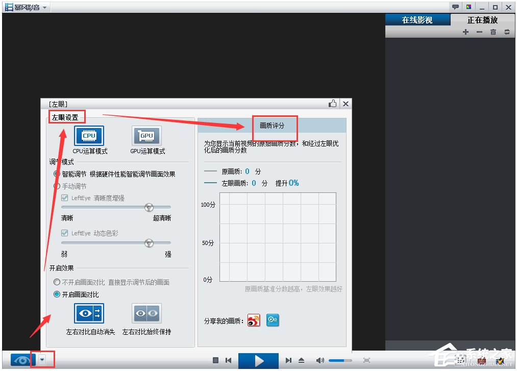Select the 智能调节 radio button
Viewport: 517px width, 371px height.
(57, 174)
